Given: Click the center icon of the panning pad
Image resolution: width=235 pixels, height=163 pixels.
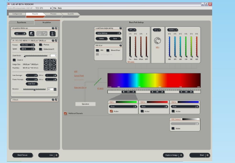Looking at the screenshot, I should point(50,65).
